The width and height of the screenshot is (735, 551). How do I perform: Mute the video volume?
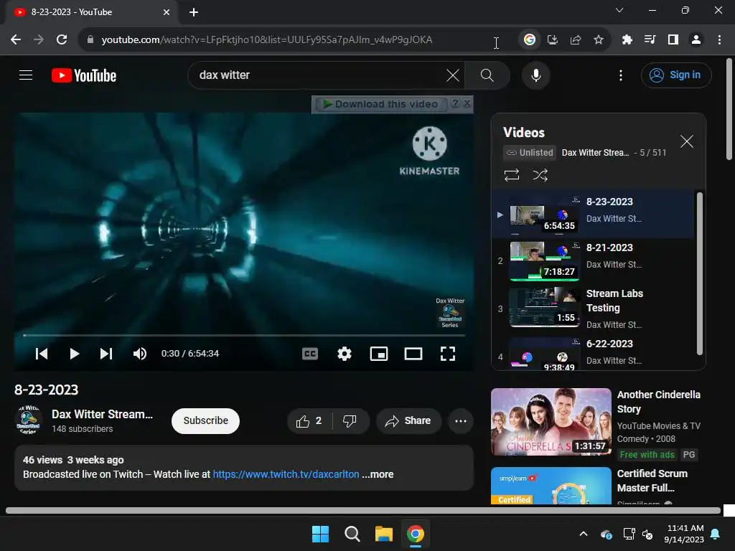[140, 354]
